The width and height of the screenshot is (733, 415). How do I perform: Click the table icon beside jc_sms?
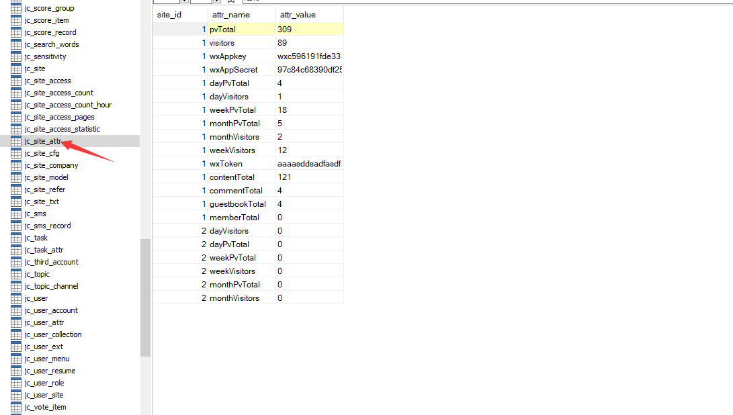click(x=16, y=214)
